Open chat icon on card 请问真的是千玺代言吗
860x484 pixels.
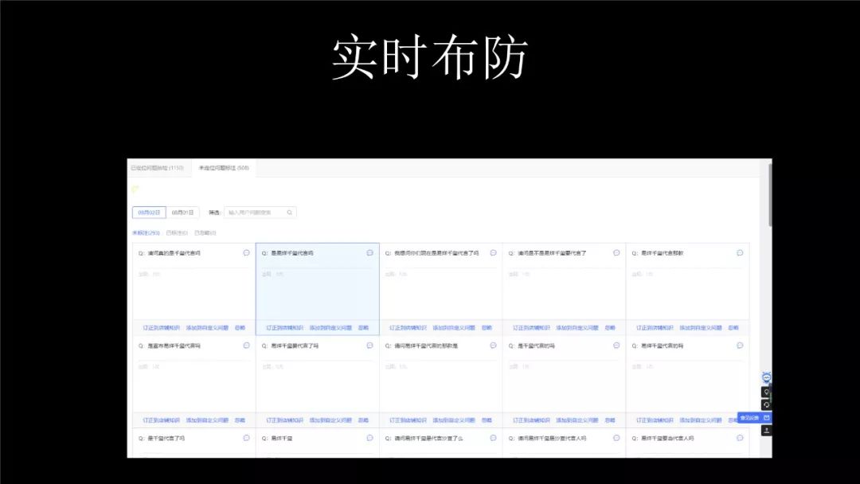point(246,252)
